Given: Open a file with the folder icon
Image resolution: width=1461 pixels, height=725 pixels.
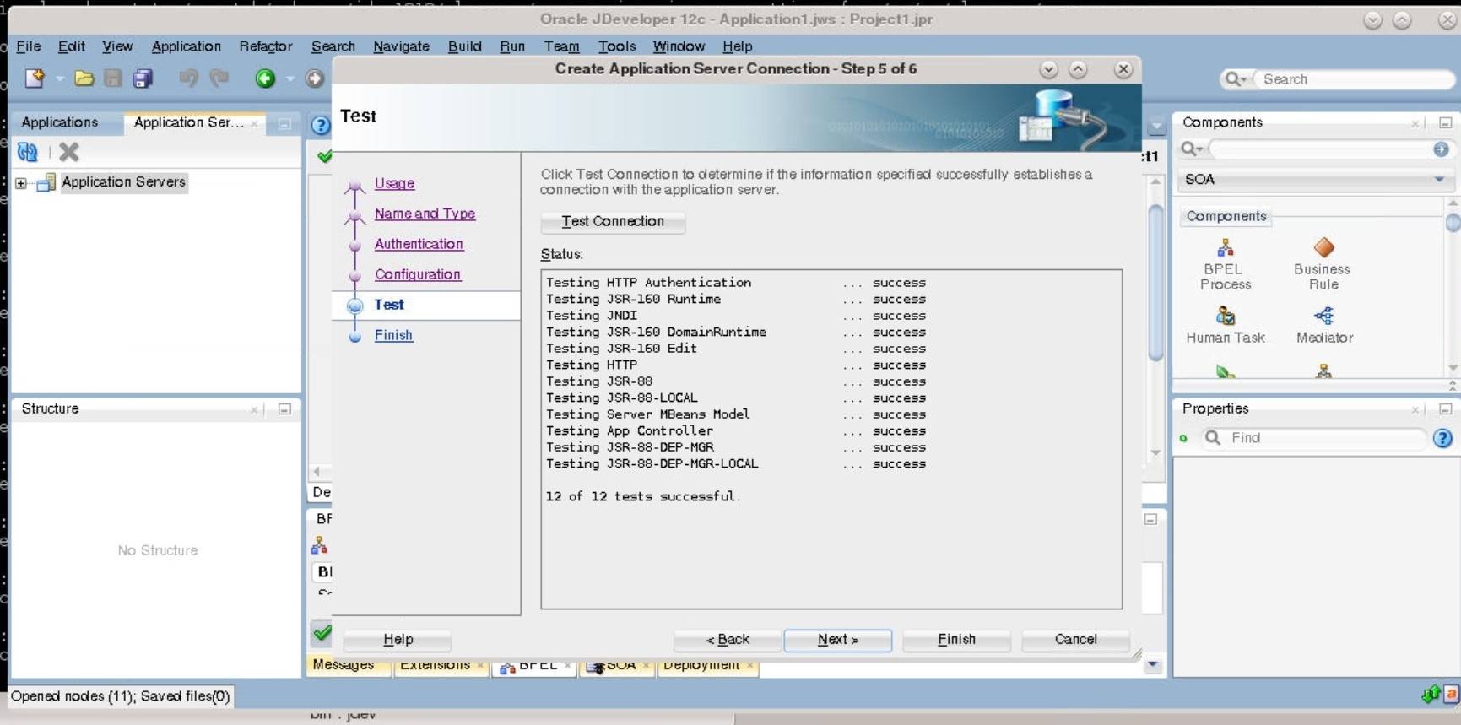Looking at the screenshot, I should (84, 78).
